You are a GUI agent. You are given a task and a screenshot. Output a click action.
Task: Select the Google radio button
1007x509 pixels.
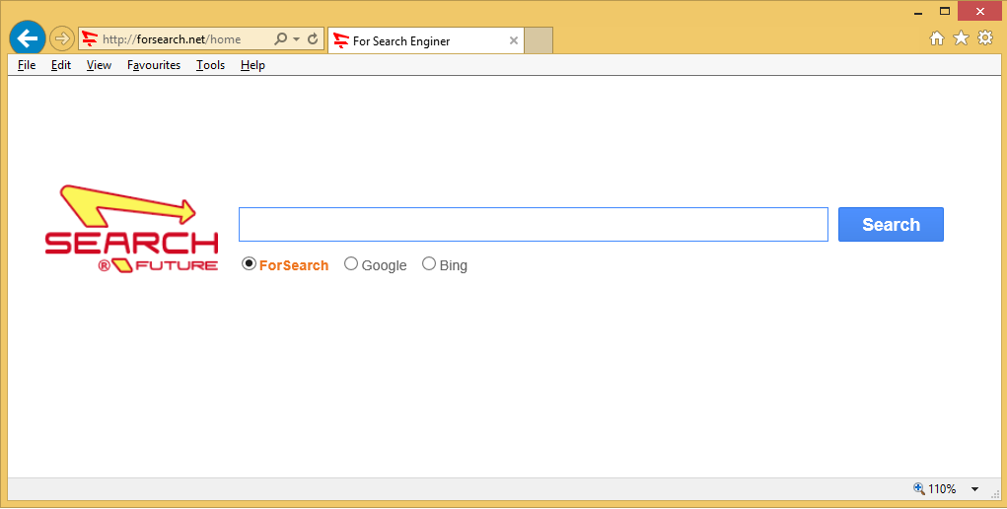[351, 263]
